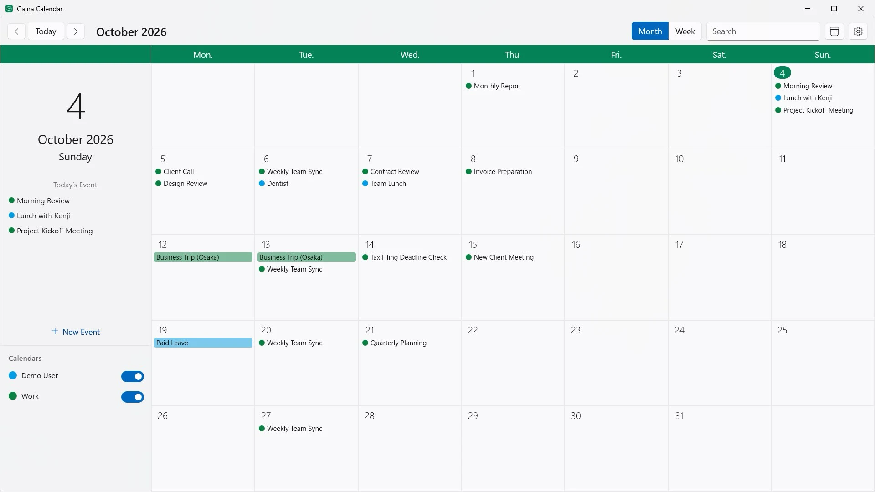Toggle off the Work calendar
875x492 pixels.
[133, 397]
